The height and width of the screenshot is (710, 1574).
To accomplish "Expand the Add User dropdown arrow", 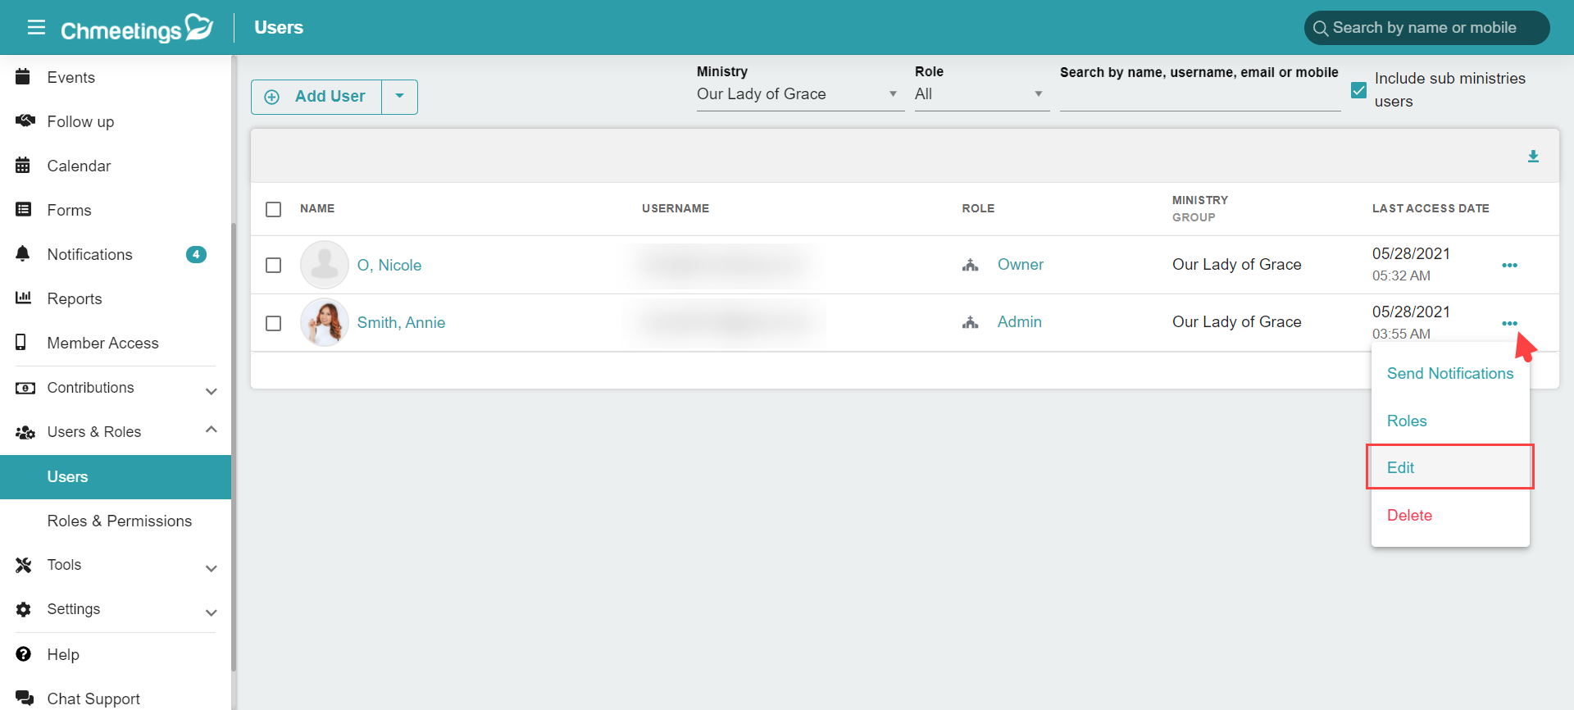I will click(399, 97).
